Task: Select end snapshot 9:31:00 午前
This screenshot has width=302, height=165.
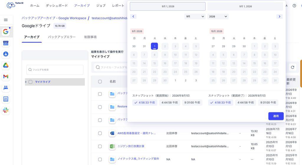Action: click(x=268, y=103)
